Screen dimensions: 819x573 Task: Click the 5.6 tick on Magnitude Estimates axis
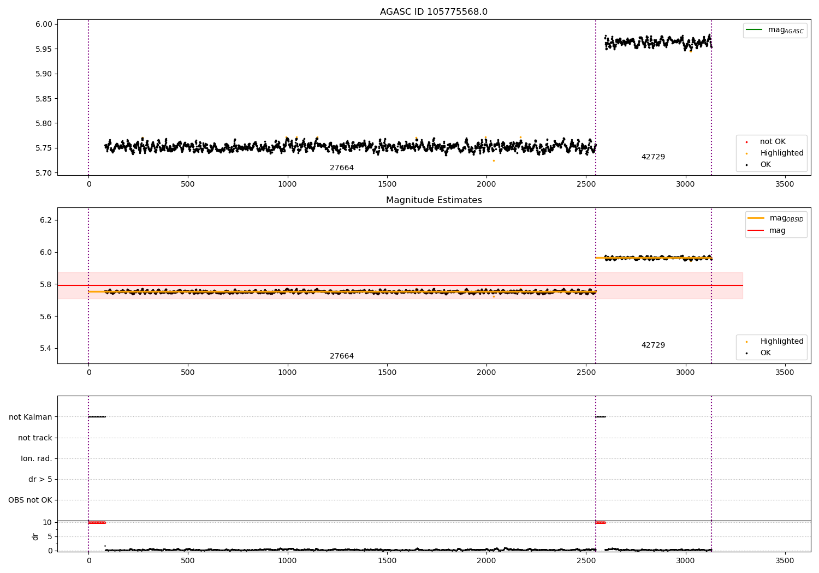(46, 317)
